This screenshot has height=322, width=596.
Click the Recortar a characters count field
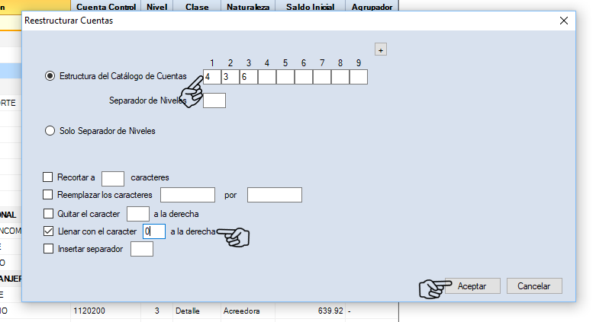click(113, 178)
